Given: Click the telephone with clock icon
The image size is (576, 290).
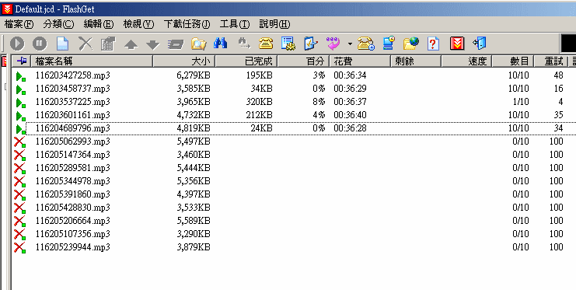Looking at the screenshot, I should (x=366, y=44).
